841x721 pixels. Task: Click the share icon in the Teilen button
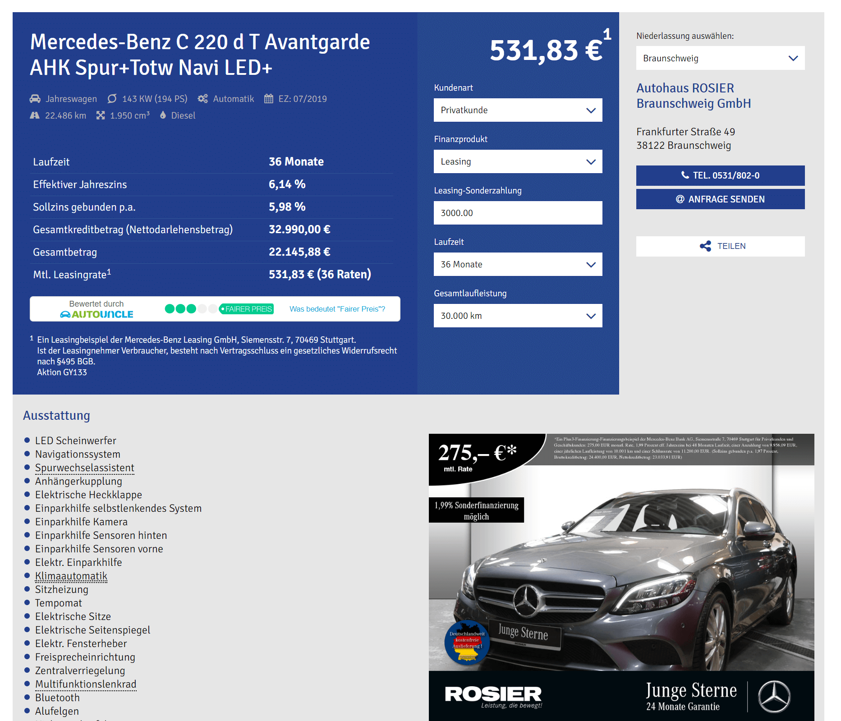point(705,246)
